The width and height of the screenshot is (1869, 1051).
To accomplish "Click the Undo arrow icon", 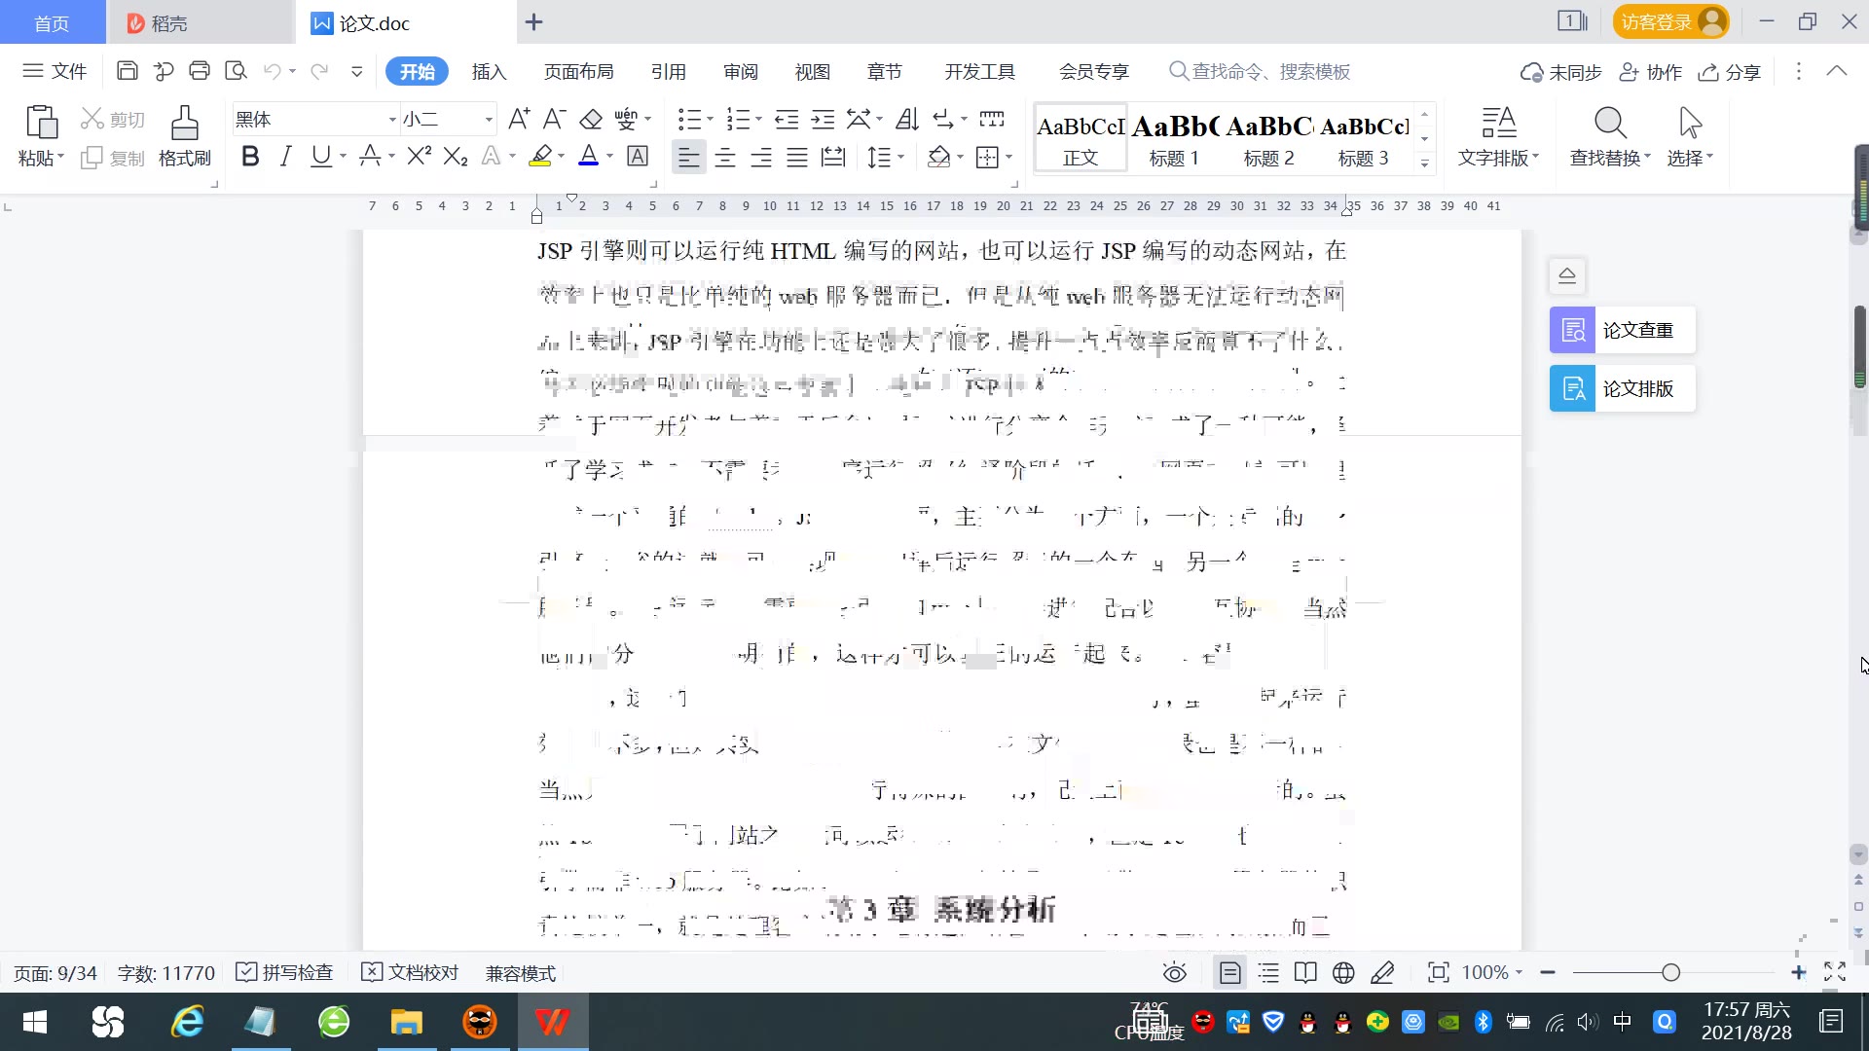I will coord(273,71).
